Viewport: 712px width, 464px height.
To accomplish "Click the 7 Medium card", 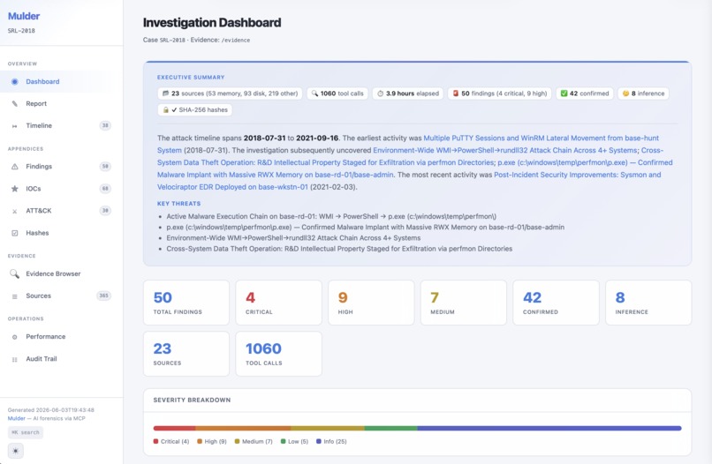I will point(464,303).
